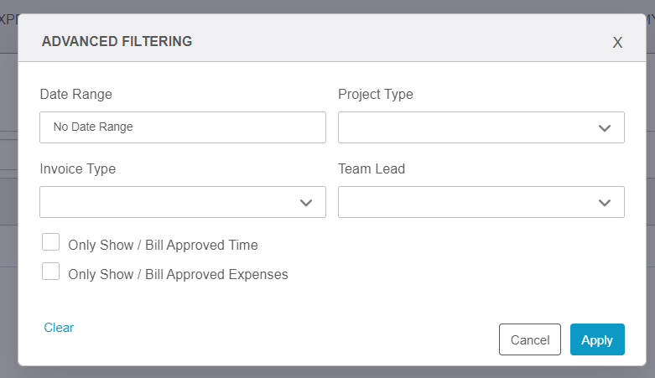Click the Team Lead chevron arrow
The width and height of the screenshot is (655, 378).
point(605,203)
